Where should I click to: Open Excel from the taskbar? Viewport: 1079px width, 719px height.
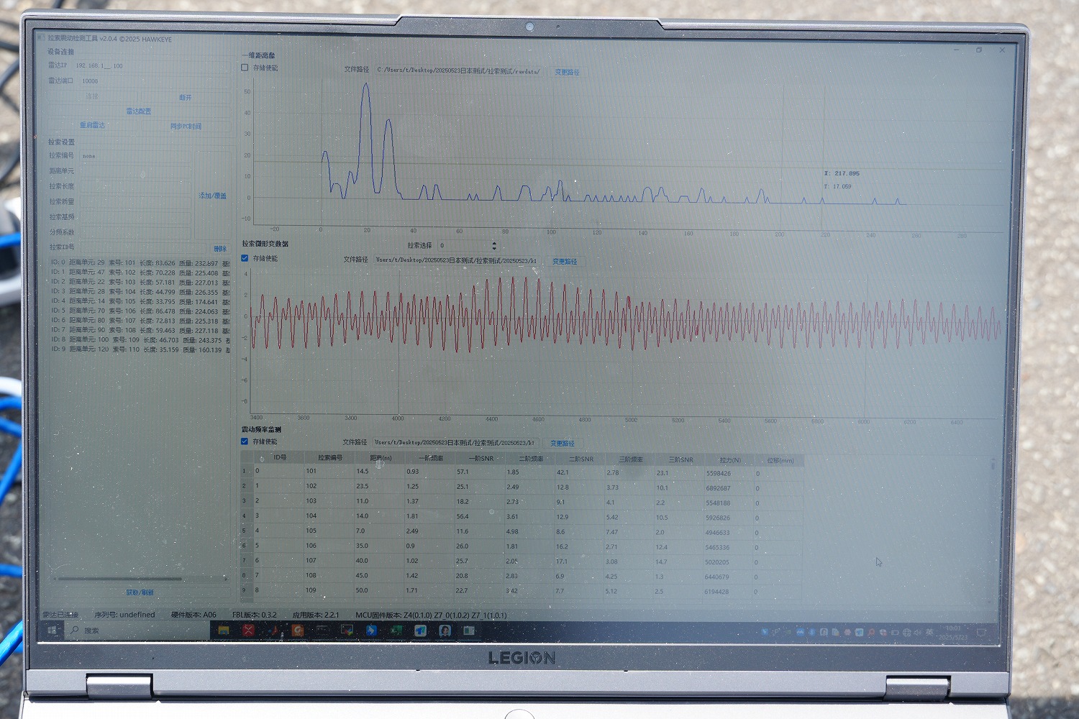395,631
